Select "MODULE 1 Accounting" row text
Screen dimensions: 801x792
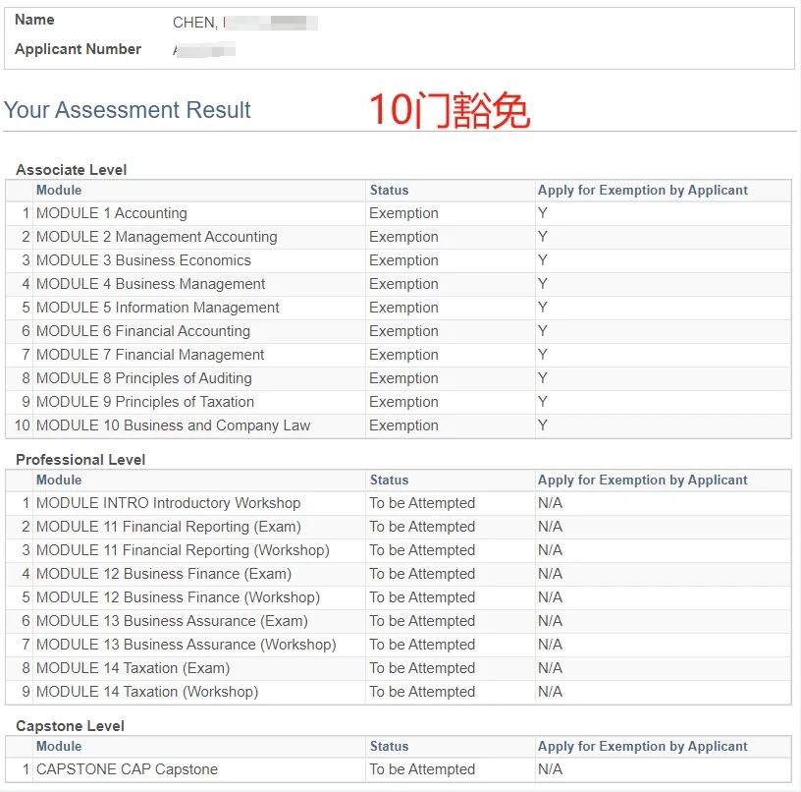pyautogui.click(x=112, y=213)
